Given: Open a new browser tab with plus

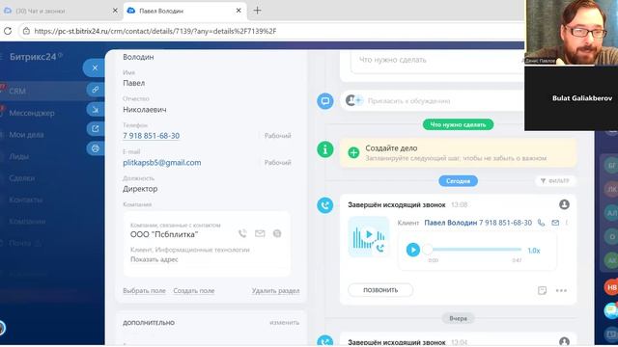Looking at the screenshot, I should (x=257, y=11).
